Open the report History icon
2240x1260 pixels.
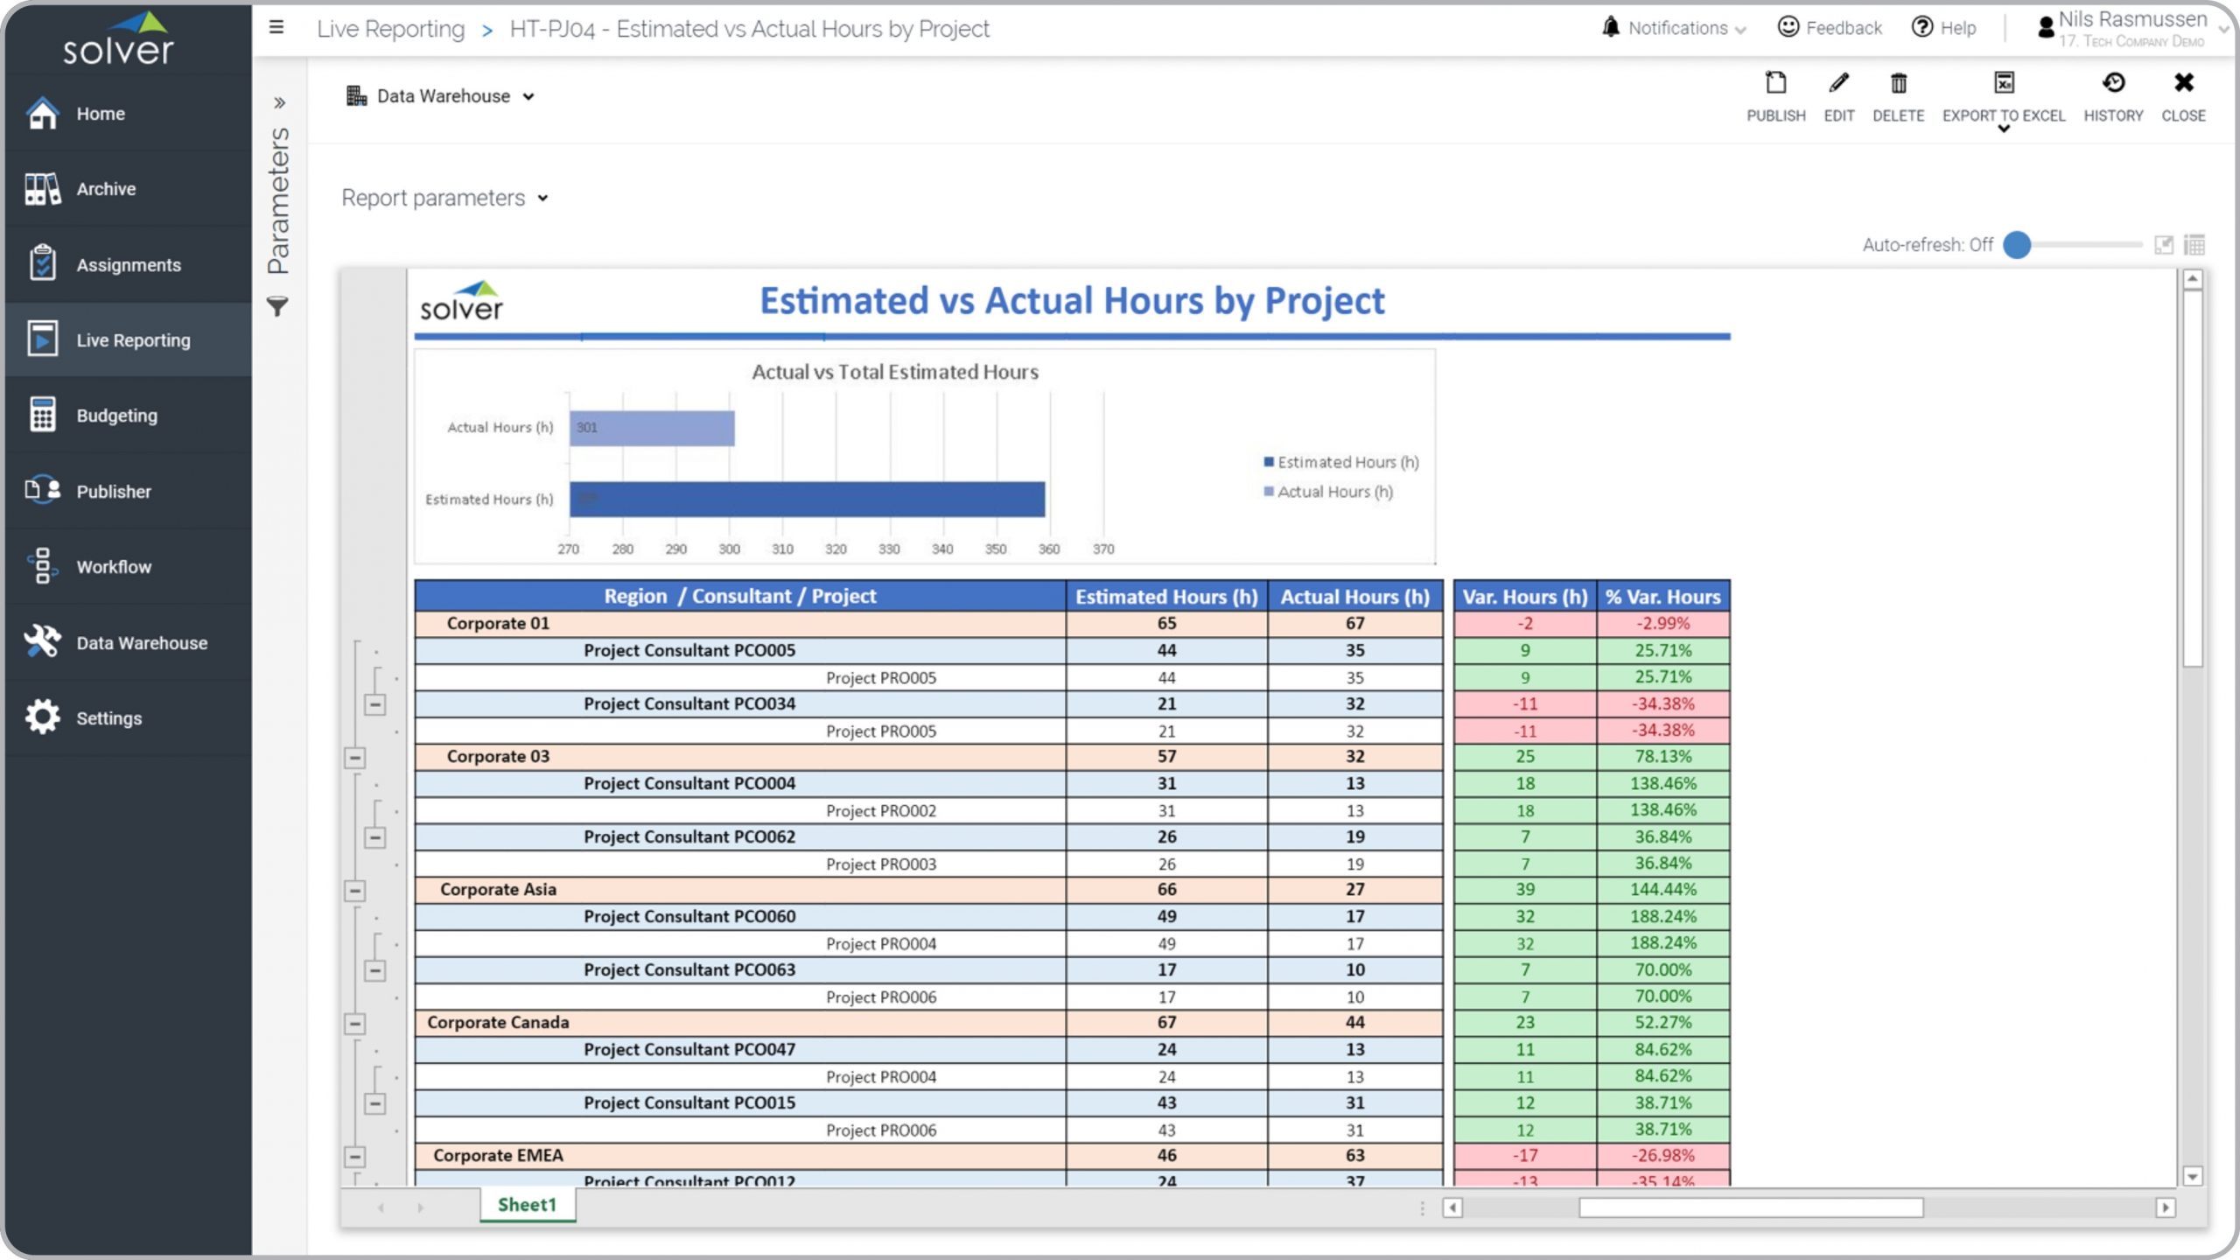[x=2112, y=84]
